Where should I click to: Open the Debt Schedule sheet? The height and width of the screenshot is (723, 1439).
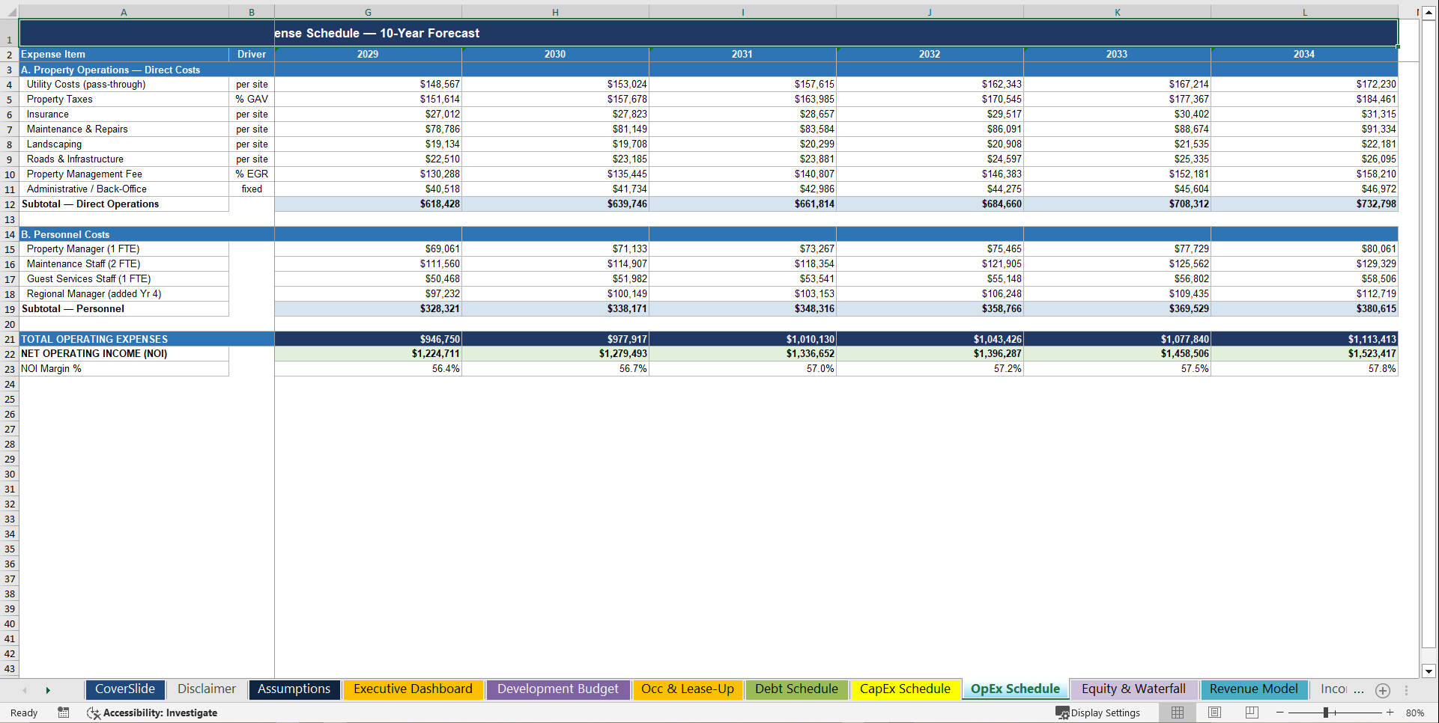(796, 689)
